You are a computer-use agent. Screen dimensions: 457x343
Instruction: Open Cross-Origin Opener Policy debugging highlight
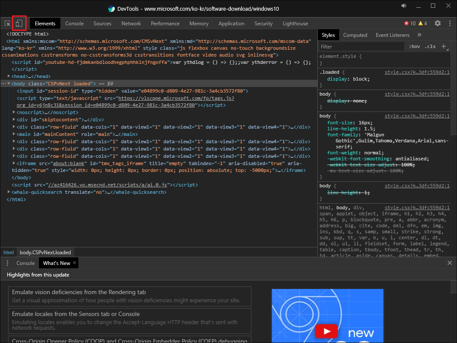130,340
